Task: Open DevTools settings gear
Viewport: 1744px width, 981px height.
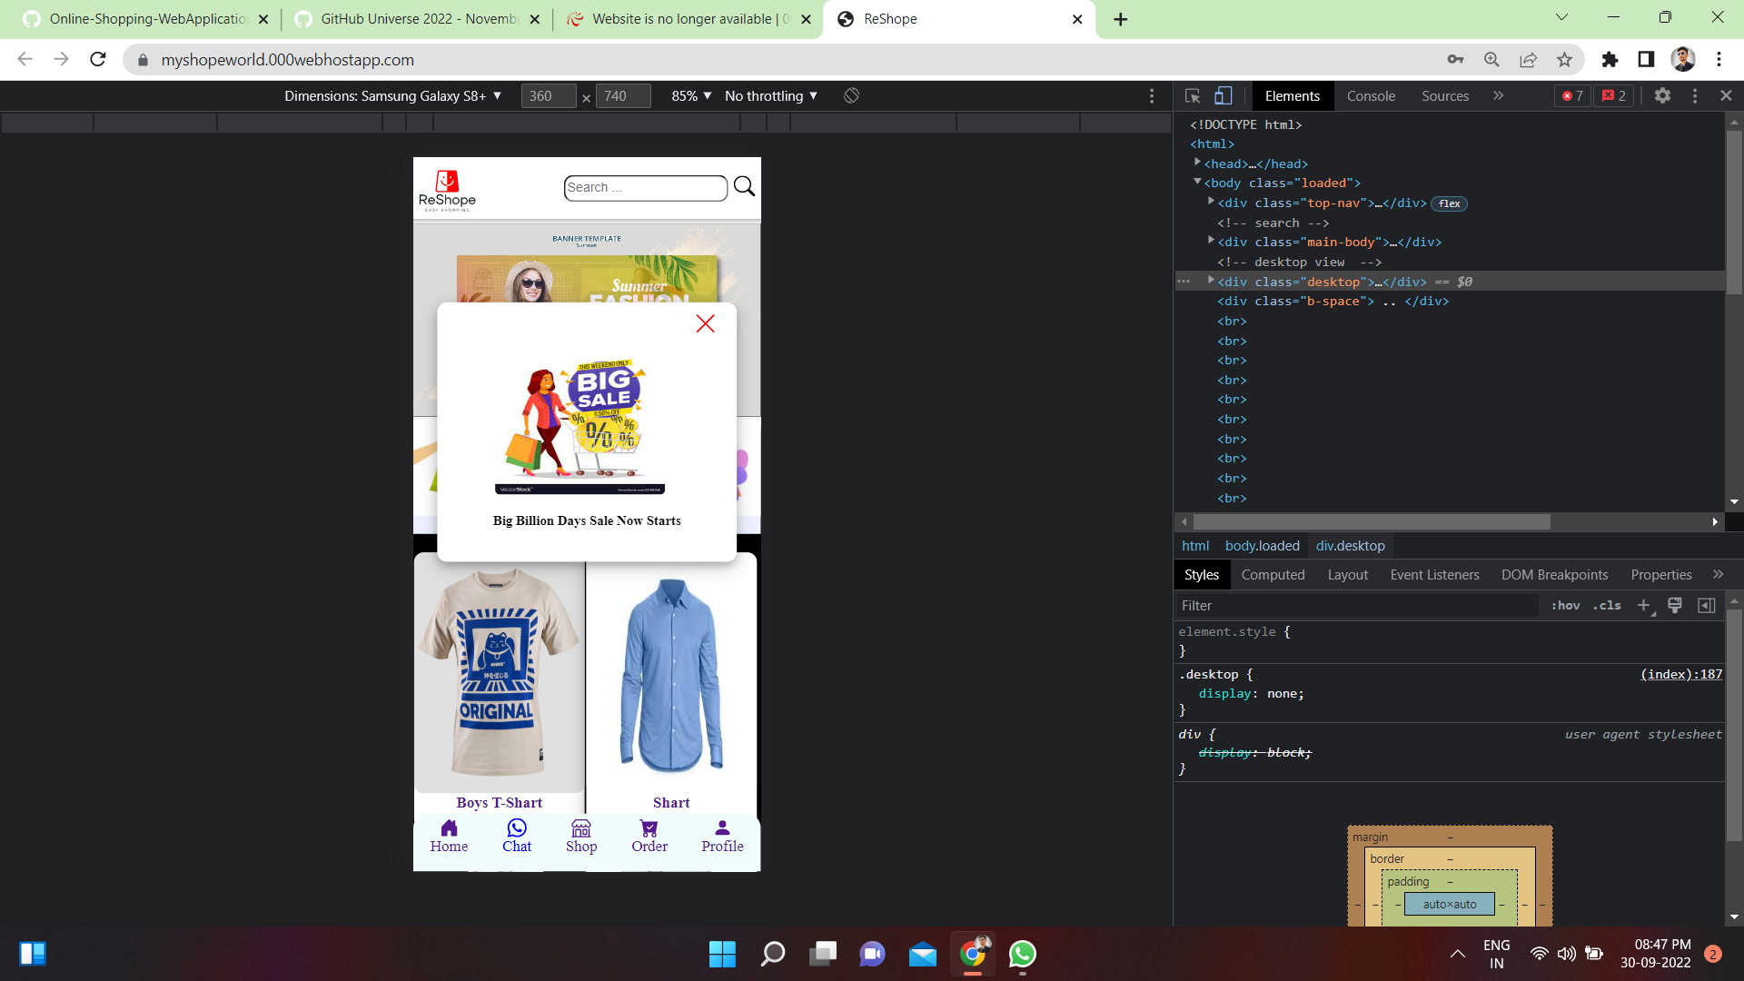Action: (1663, 95)
